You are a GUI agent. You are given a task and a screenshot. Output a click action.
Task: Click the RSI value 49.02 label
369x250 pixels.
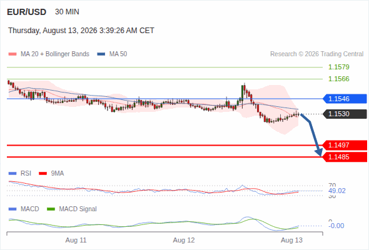coord(337,191)
